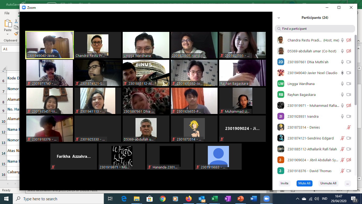Click Find a participant search field
The width and height of the screenshot is (362, 204).
coord(315,29)
